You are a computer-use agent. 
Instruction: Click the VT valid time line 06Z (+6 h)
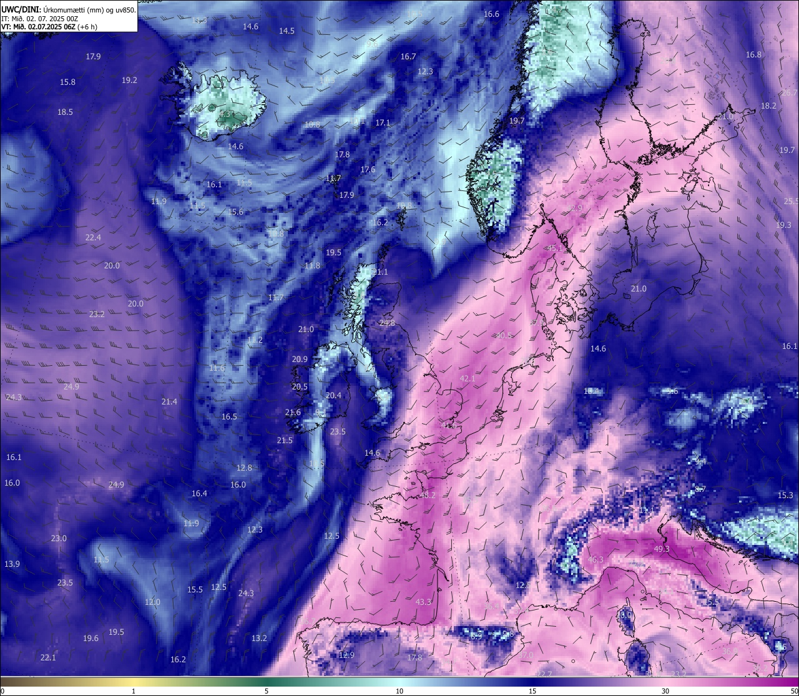pyautogui.click(x=49, y=26)
